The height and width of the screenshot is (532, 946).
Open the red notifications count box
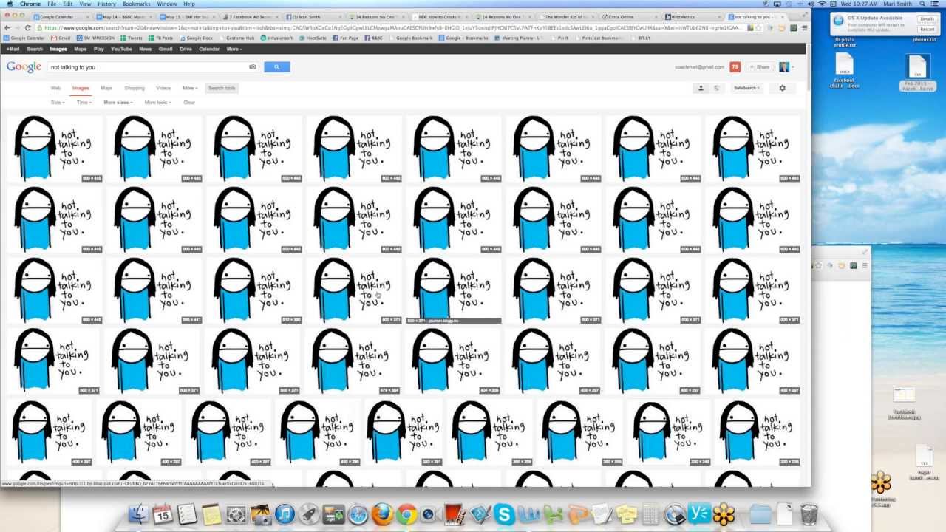(735, 67)
